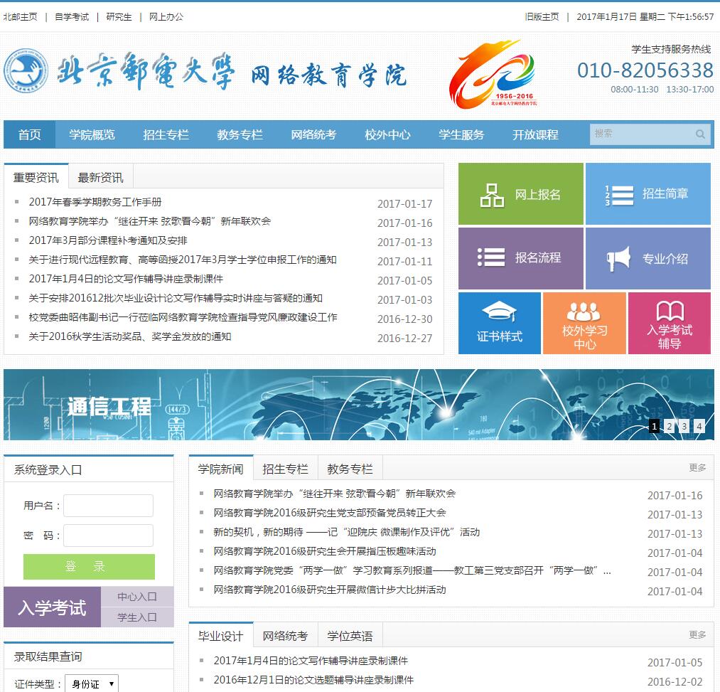Screen dimensions: 720x692
Task: Open 自学考试 top link
Action: click(x=72, y=17)
